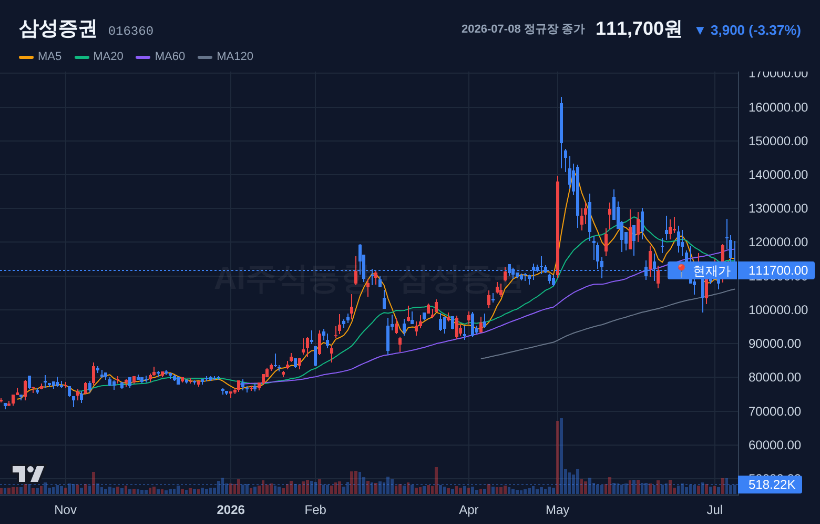This screenshot has height=524, width=820.
Task: Select the Feb label on time axis
Action: (315, 510)
